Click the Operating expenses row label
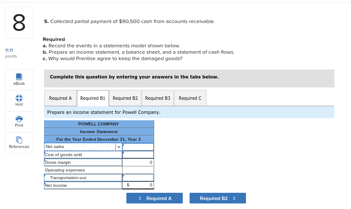The width and height of the screenshot is (351, 209). coord(65,170)
